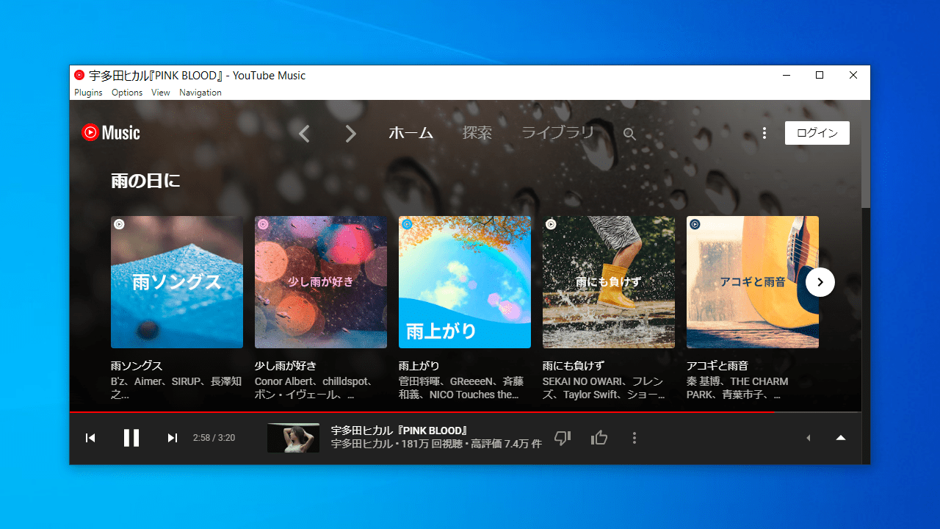Expand the player page with the up triangle

(841, 438)
